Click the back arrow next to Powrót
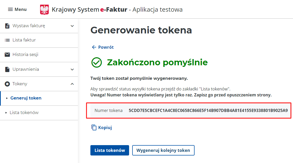The height and width of the screenshot is (163, 293). (x=94, y=47)
